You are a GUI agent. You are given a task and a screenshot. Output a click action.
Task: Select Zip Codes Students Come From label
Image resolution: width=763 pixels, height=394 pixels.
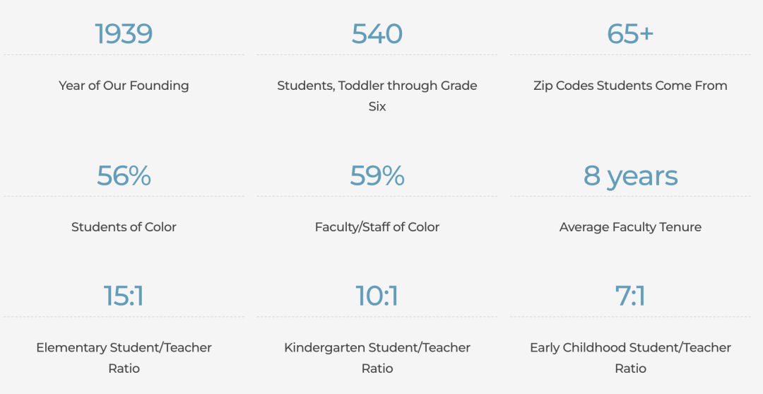click(x=630, y=86)
